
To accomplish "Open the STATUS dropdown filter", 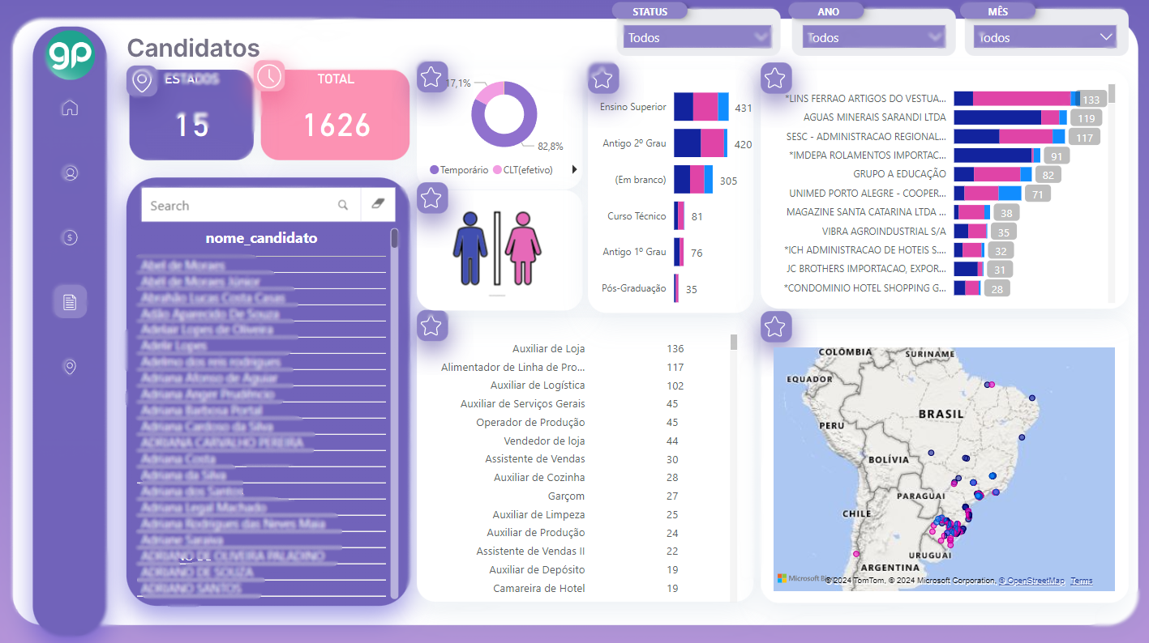I will (697, 37).
